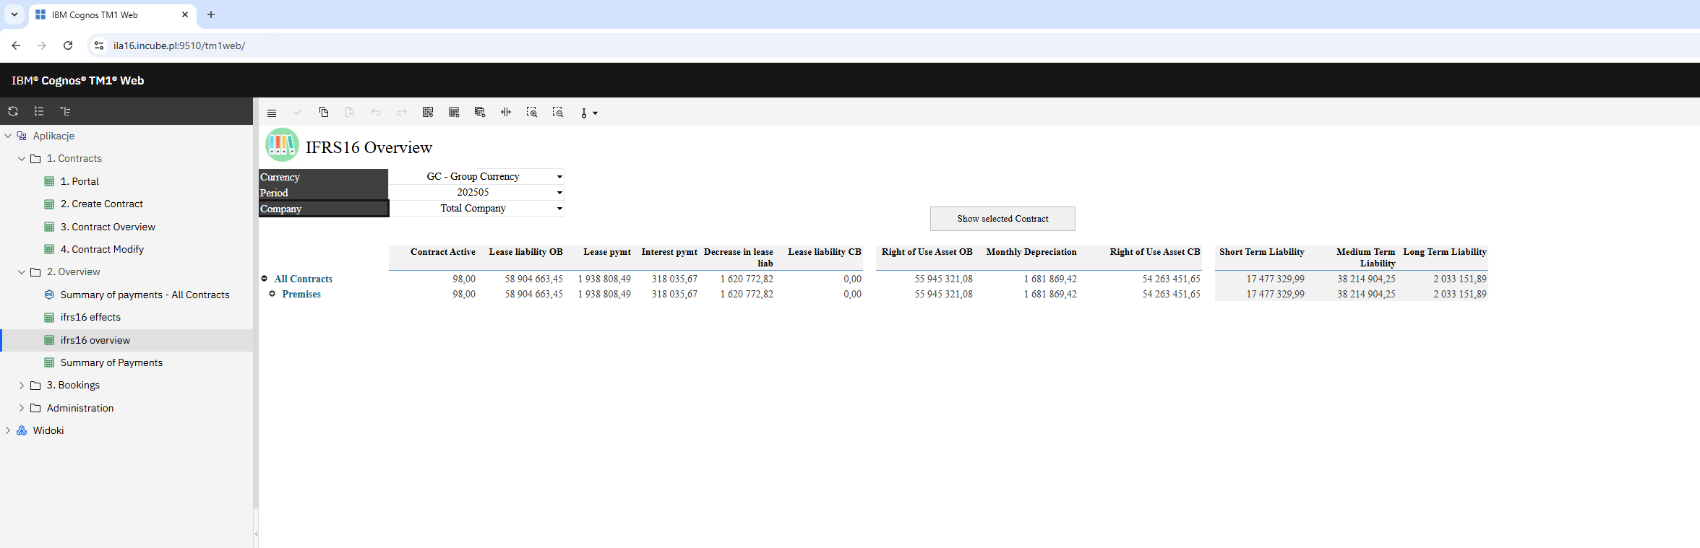Click the refresh icon in the navigation pane
1700x548 pixels.
point(13,111)
